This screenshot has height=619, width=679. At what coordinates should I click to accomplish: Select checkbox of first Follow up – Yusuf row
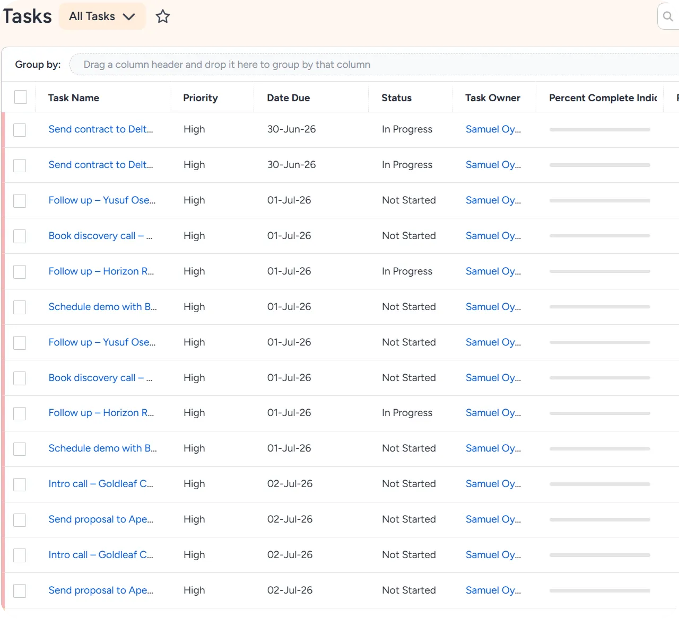(20, 201)
